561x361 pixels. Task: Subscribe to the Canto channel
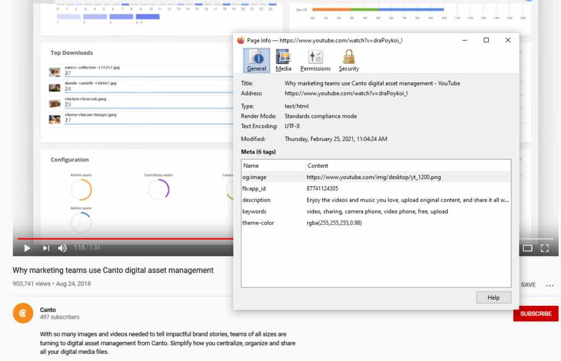coord(535,313)
